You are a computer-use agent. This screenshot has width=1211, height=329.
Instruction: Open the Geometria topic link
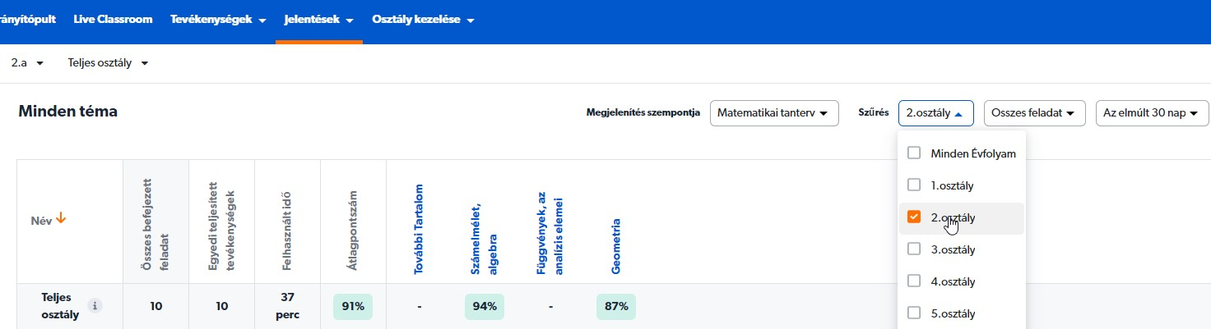click(616, 246)
